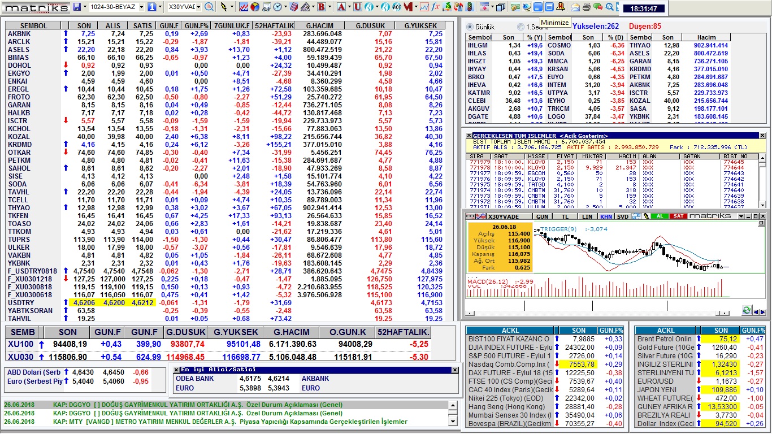Expand dropdown arrow next to clock icon
The height and width of the screenshot is (434, 772).
[285, 7]
